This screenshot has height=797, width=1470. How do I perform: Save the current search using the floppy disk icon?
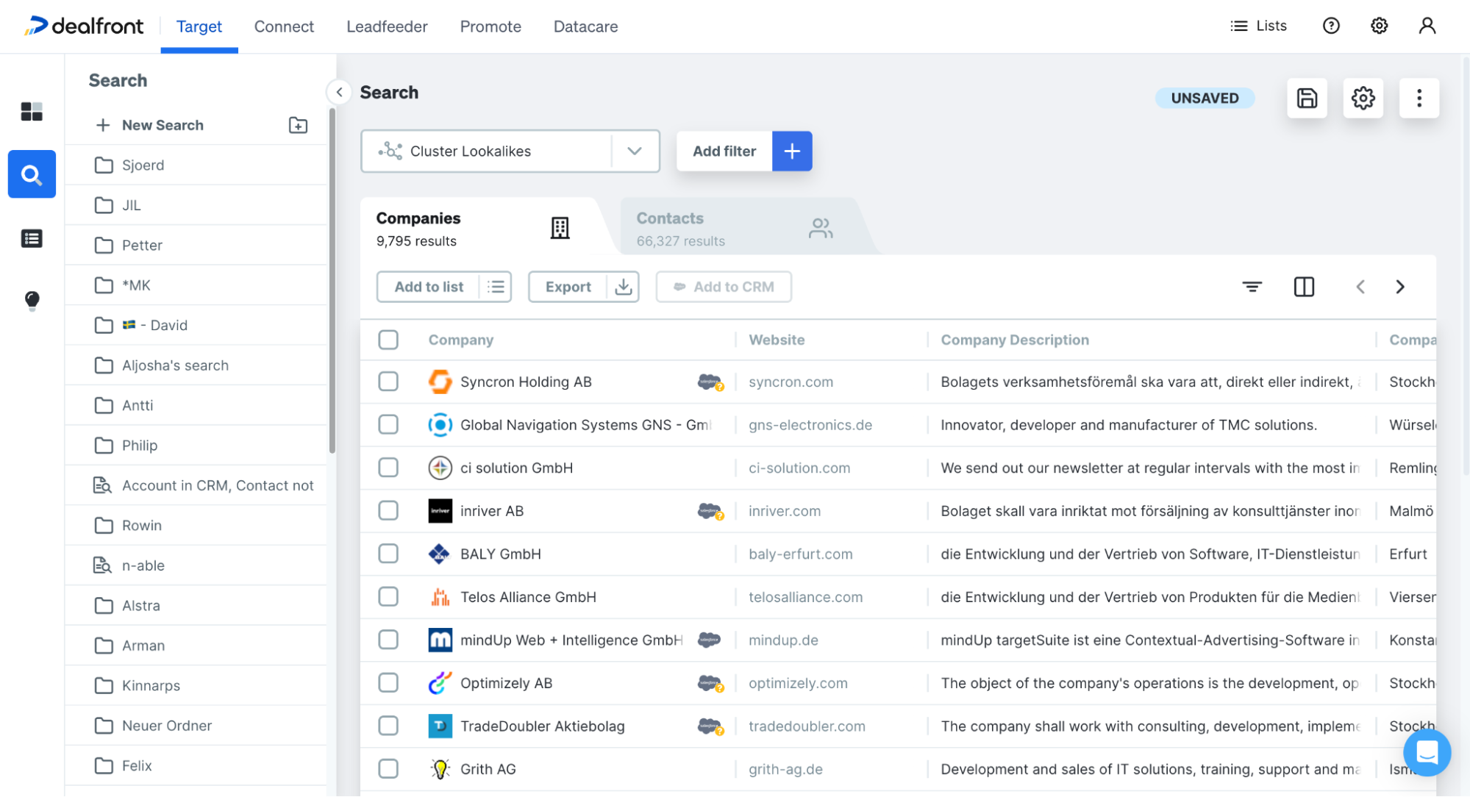tap(1306, 98)
